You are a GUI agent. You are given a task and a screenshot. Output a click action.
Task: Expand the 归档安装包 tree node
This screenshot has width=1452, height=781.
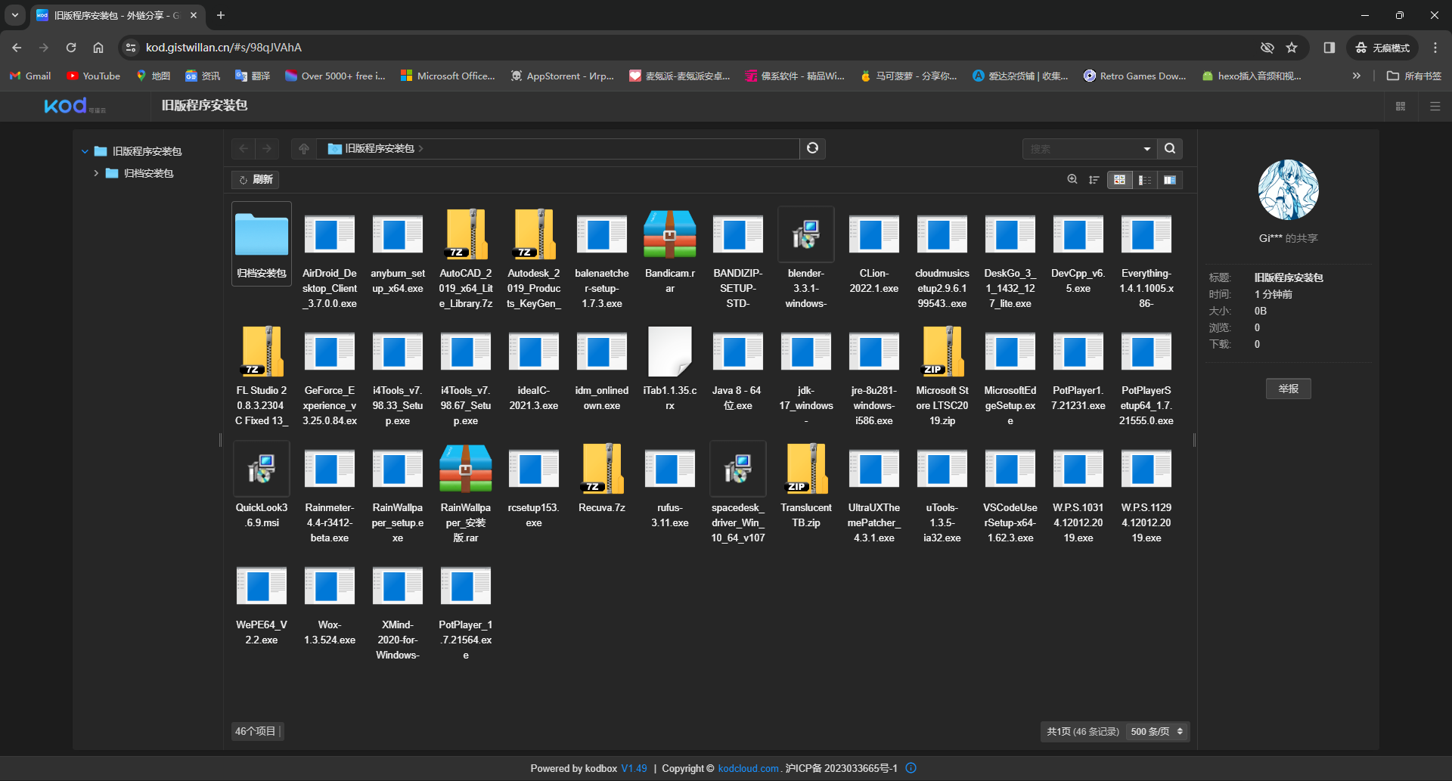coord(96,173)
